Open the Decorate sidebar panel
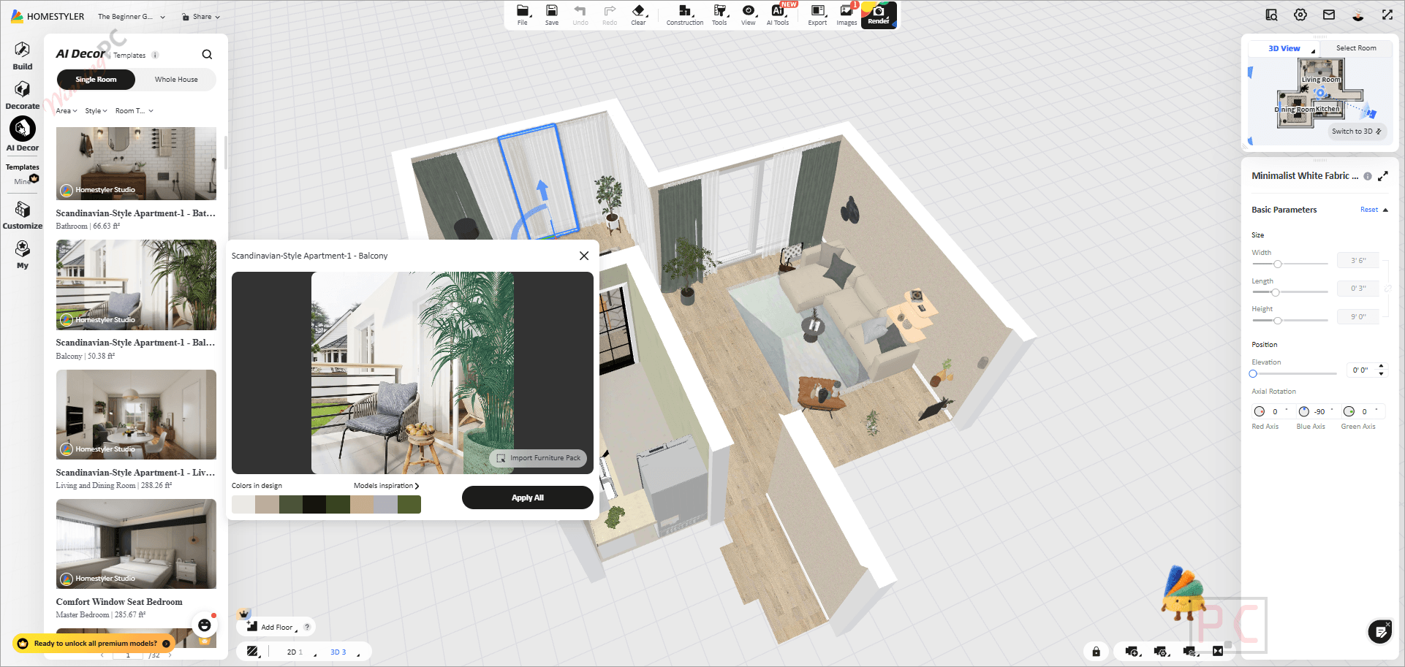Viewport: 1405px width, 667px height. pos(23,95)
